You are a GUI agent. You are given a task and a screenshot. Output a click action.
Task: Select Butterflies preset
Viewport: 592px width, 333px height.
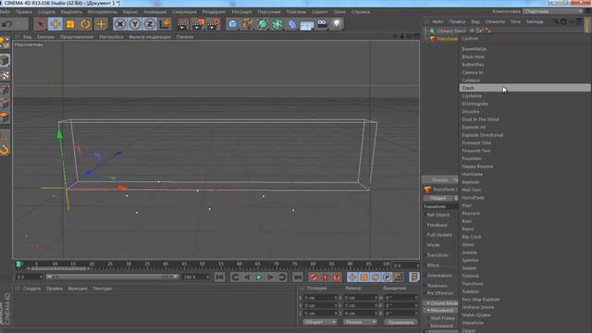(x=473, y=65)
